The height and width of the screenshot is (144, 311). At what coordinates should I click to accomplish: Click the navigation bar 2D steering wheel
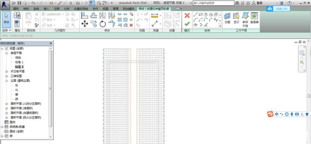pyautogui.click(x=302, y=53)
